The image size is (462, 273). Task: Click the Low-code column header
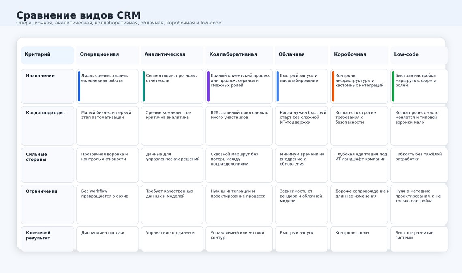419,56
